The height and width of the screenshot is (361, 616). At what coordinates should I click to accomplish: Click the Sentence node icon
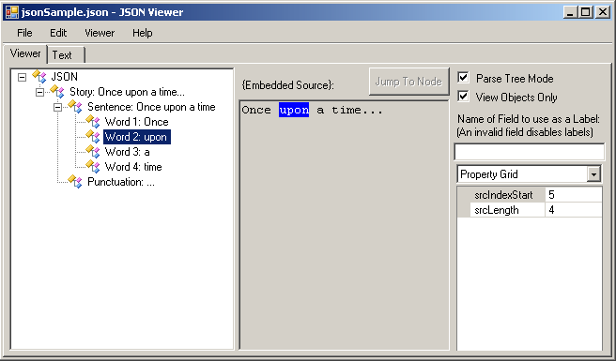tap(75, 106)
